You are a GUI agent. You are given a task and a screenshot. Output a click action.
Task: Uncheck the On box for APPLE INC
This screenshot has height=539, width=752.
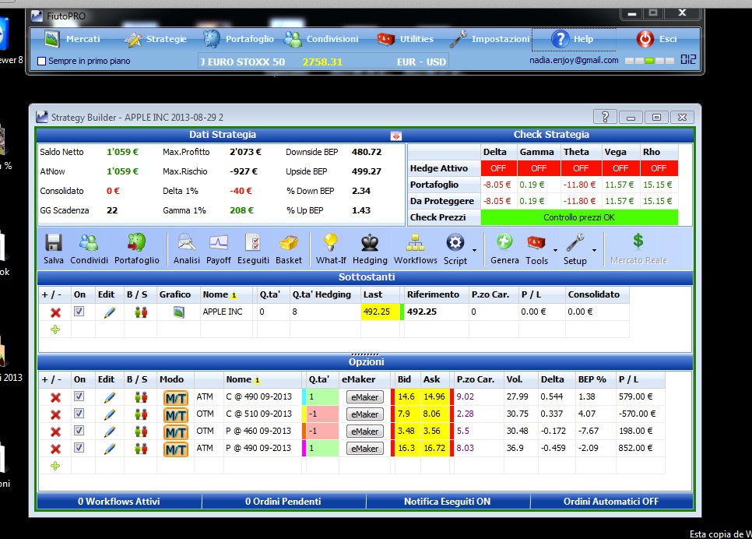(79, 312)
